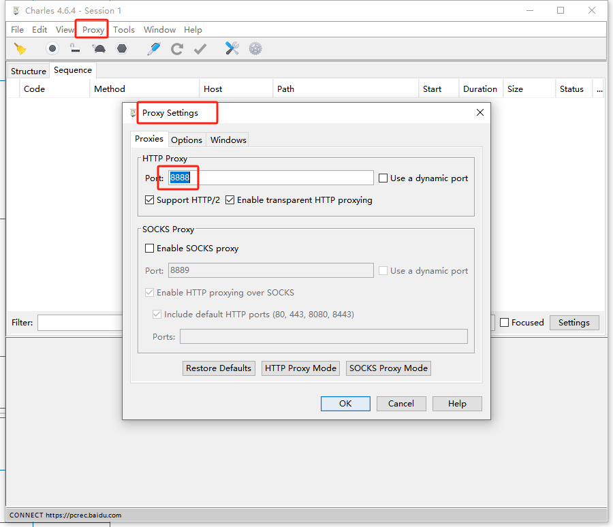Toggle Enable HTTP proxying over SOCKS
This screenshot has width=613, height=527.
149,292
